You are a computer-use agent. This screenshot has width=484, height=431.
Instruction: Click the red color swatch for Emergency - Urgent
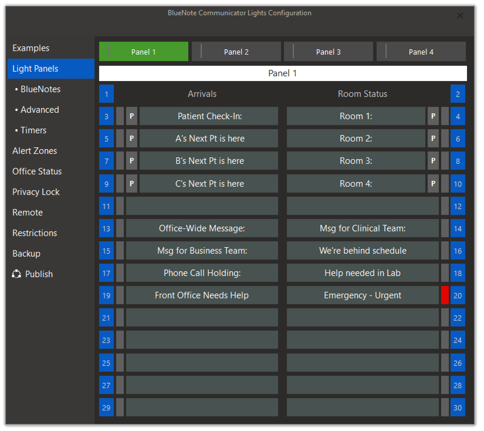pyautogui.click(x=445, y=295)
